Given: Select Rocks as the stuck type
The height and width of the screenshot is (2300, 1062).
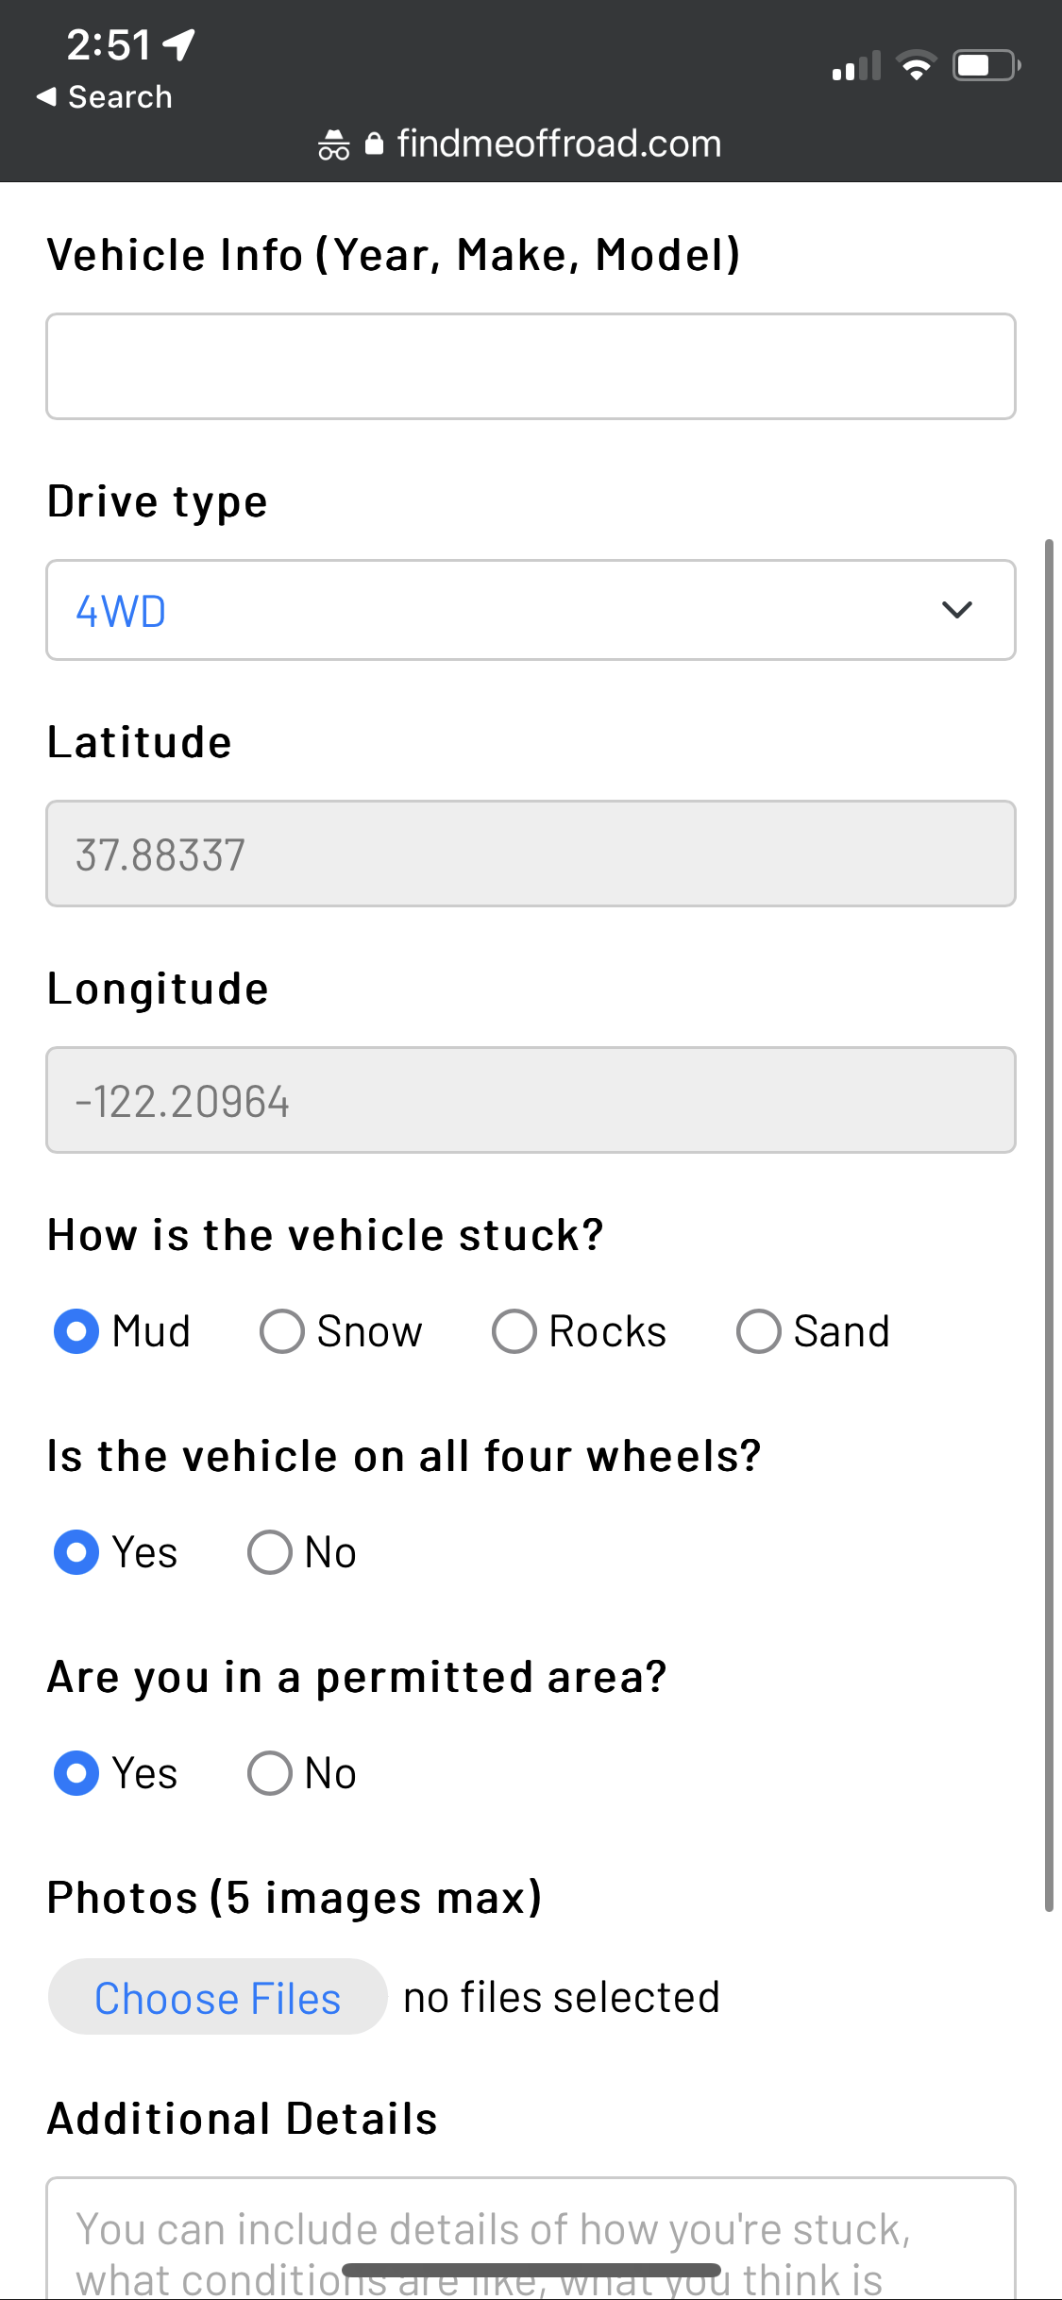Looking at the screenshot, I should tap(514, 1331).
